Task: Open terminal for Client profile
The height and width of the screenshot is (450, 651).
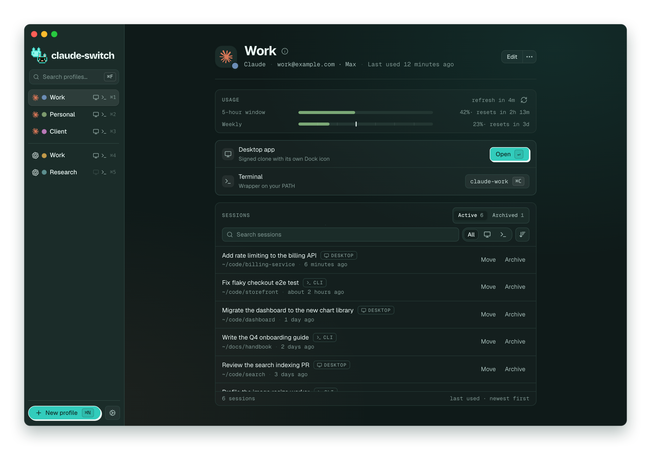Action: [104, 132]
